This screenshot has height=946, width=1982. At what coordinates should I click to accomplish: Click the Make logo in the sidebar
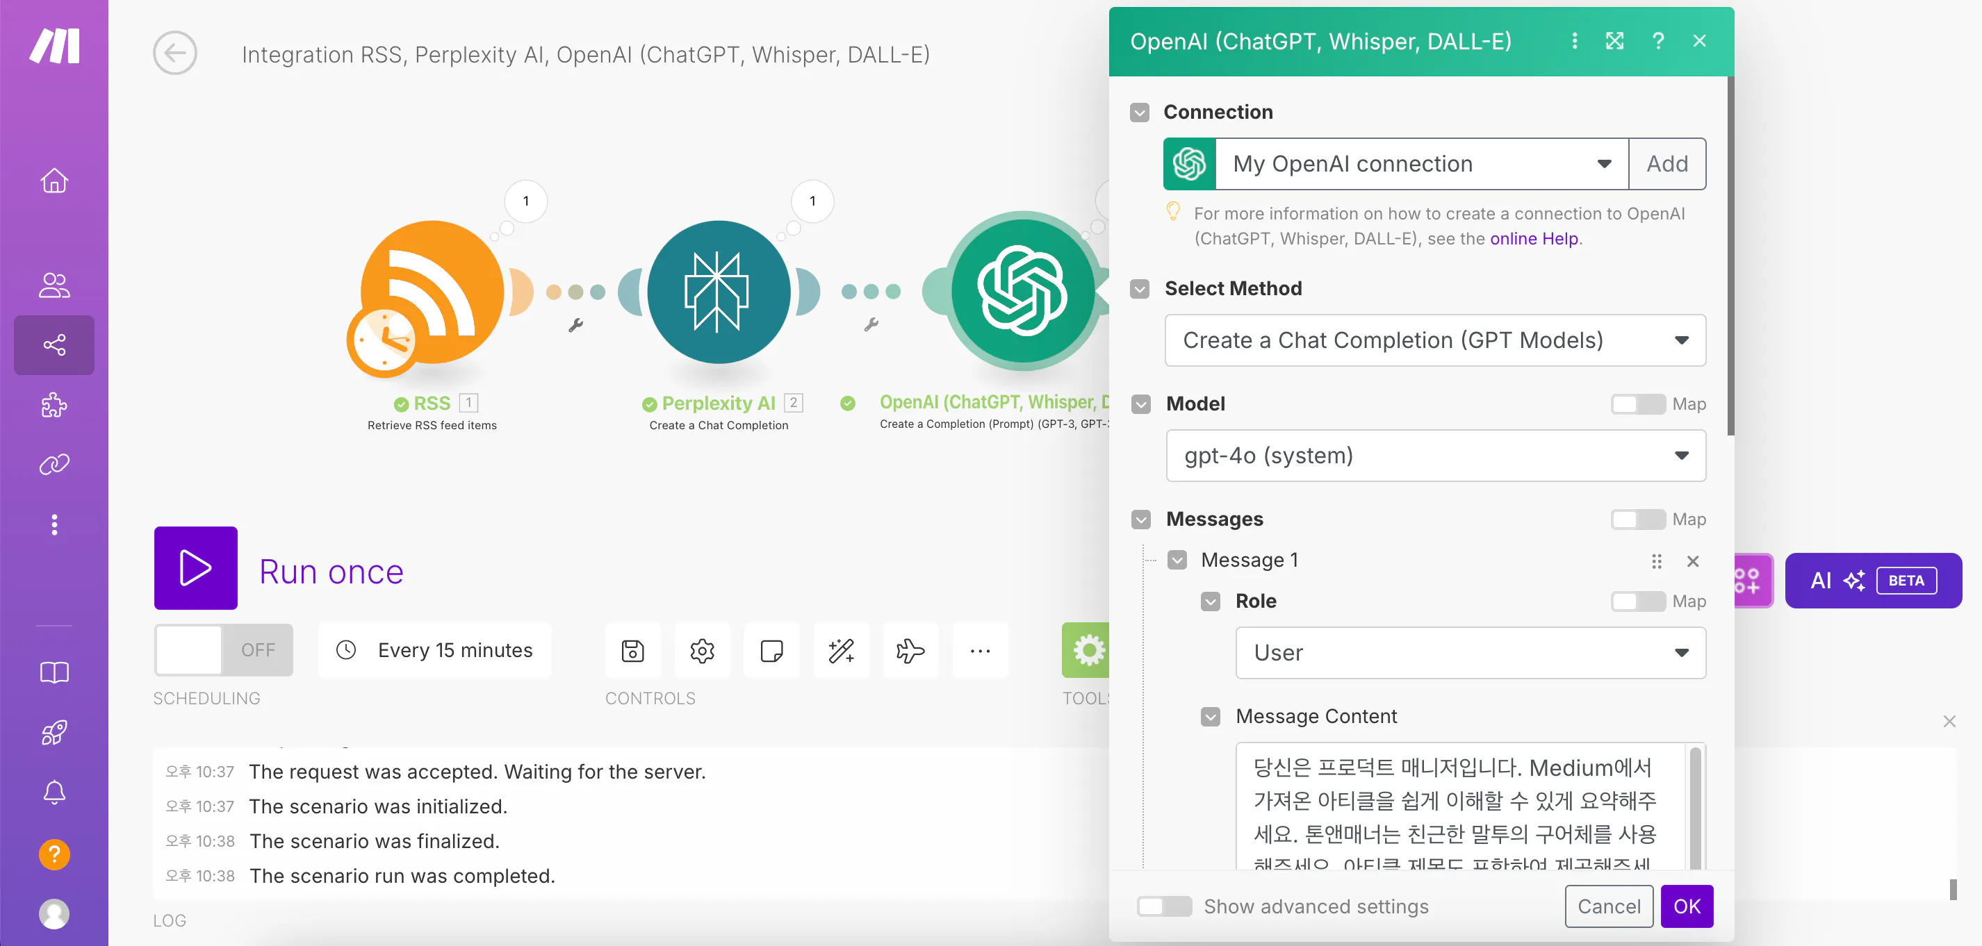pyautogui.click(x=54, y=45)
